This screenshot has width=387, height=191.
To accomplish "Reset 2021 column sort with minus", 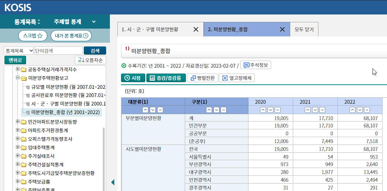I will click(x=322, y=110).
